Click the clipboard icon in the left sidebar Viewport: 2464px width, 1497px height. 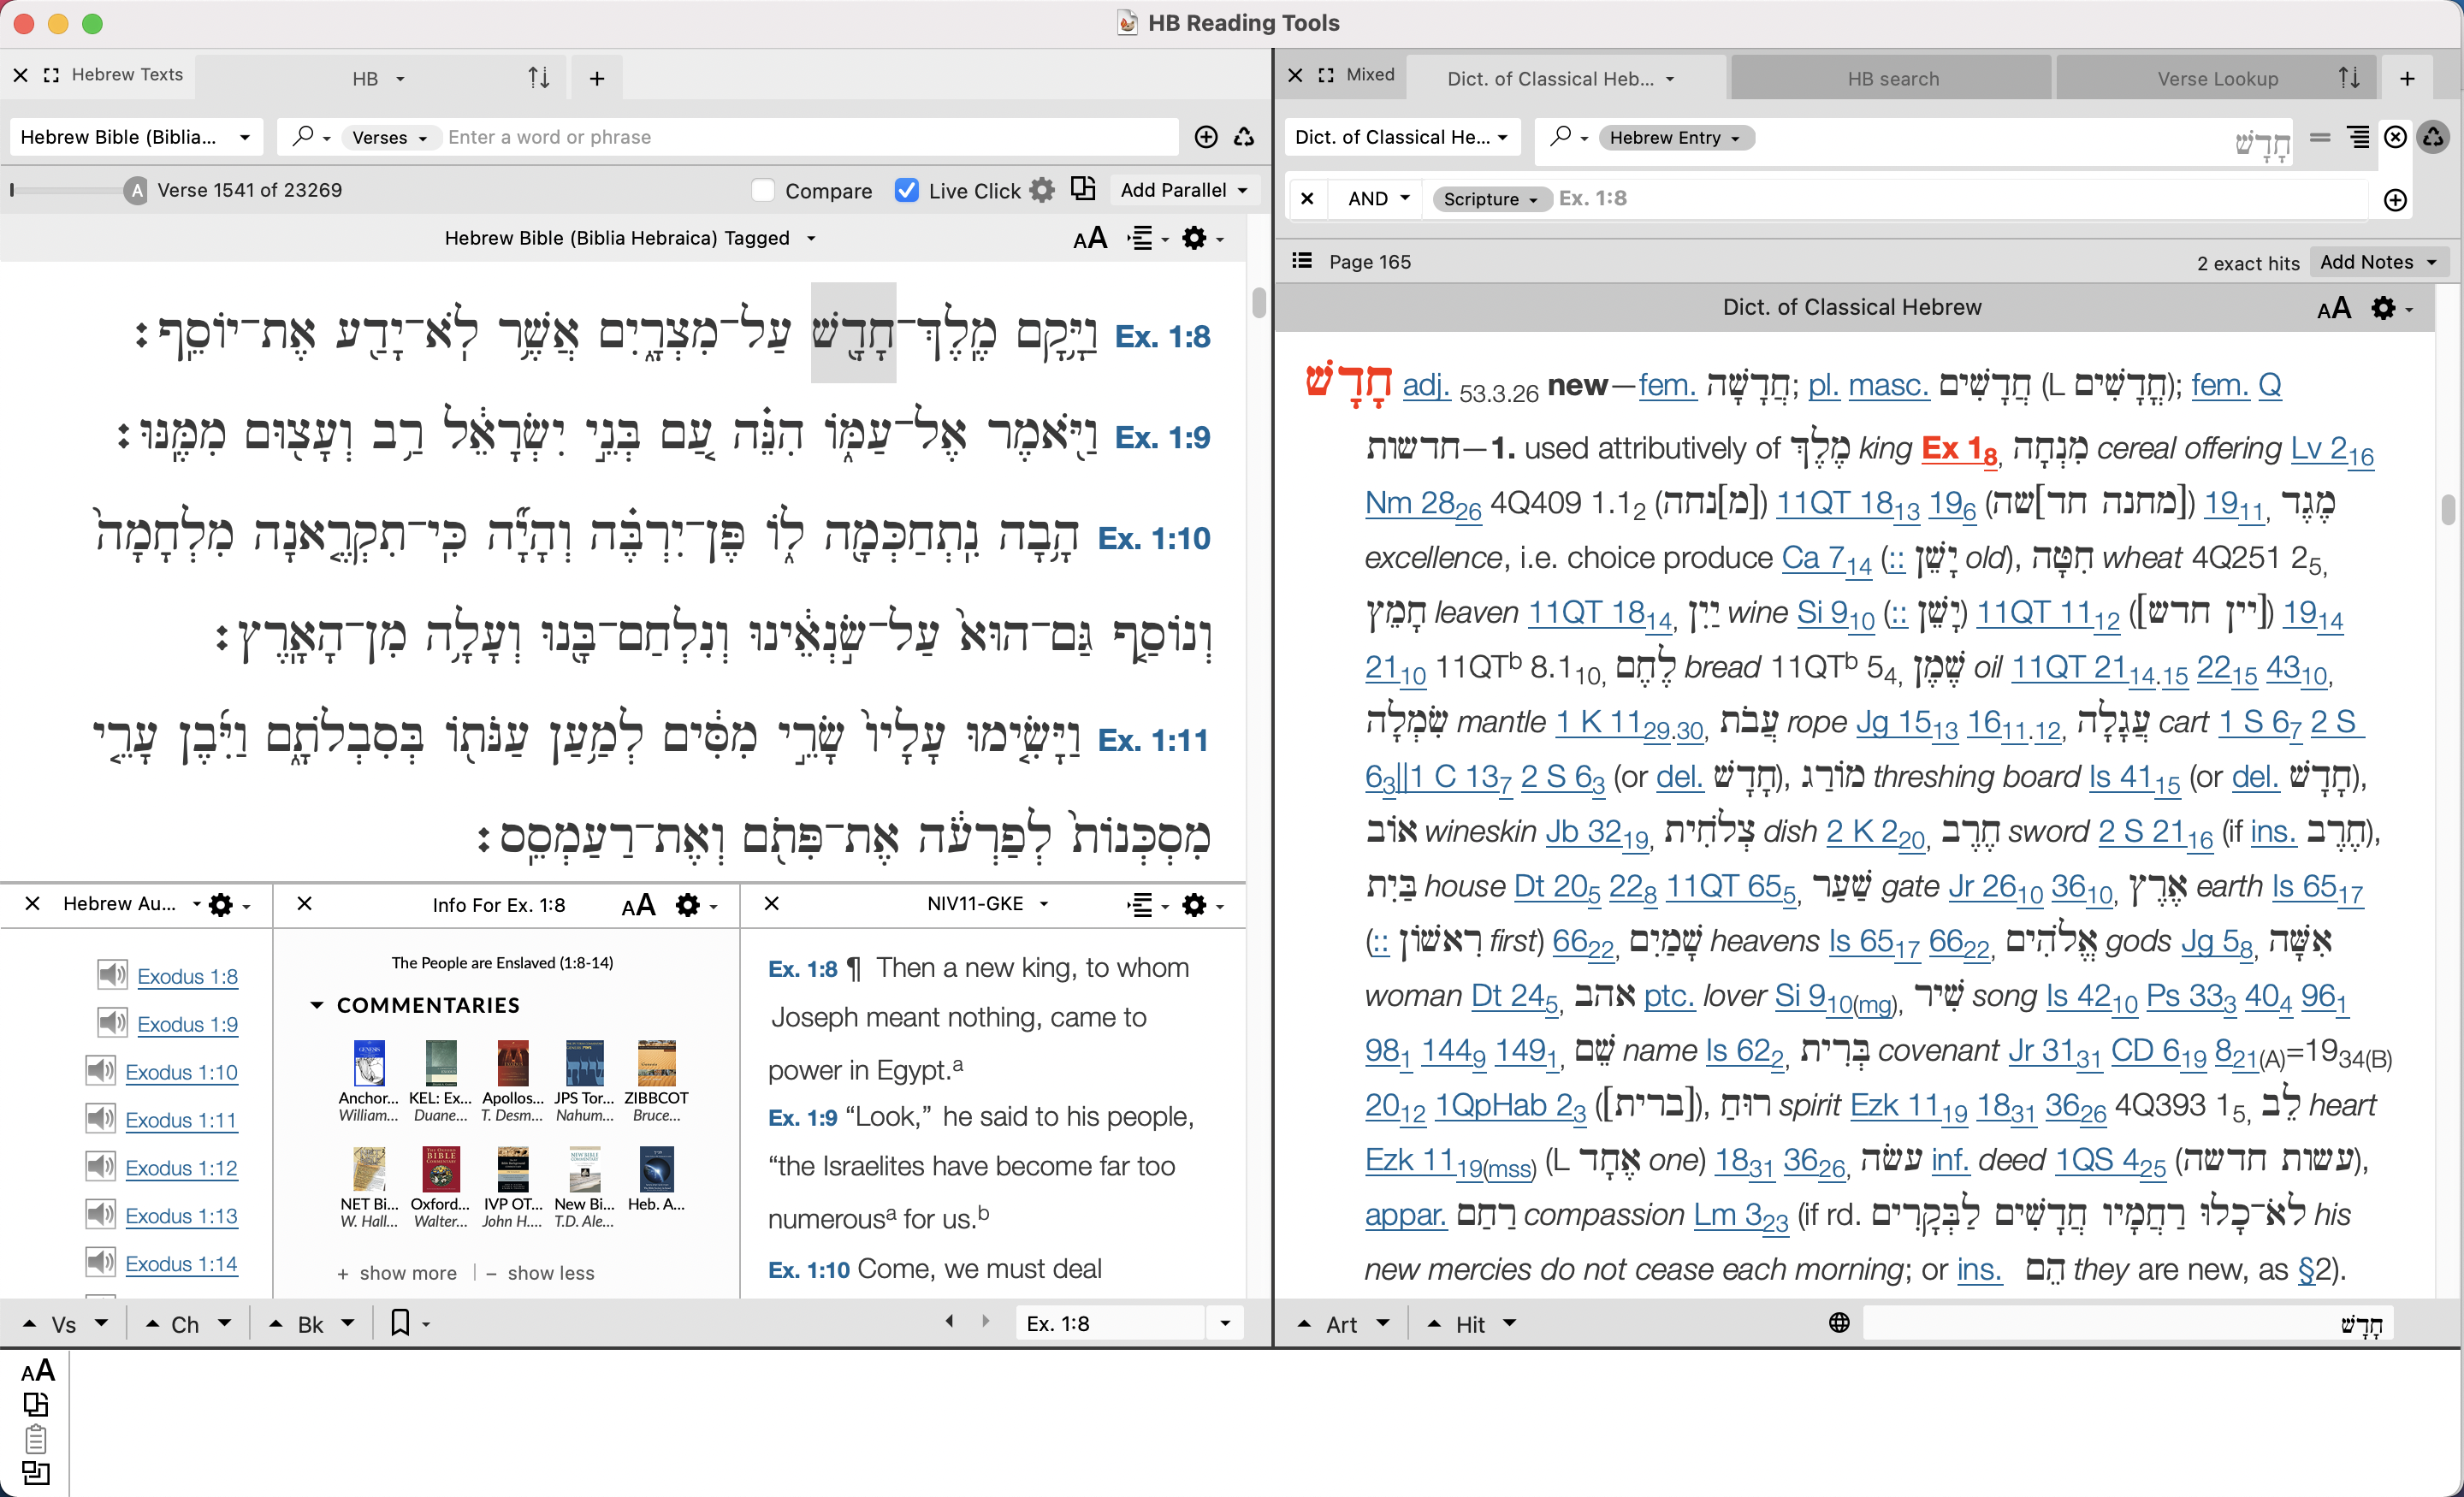(37, 1438)
